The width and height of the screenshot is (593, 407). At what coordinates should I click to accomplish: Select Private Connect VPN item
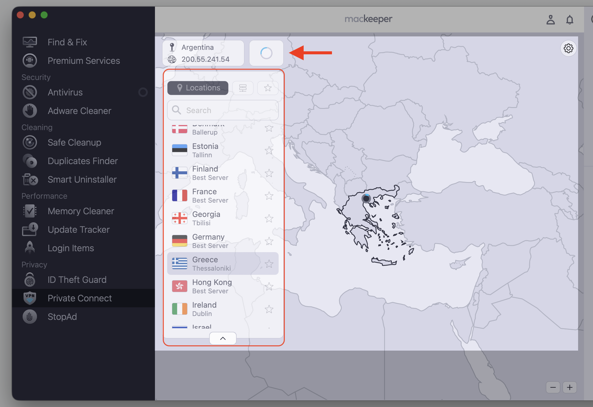(83, 298)
